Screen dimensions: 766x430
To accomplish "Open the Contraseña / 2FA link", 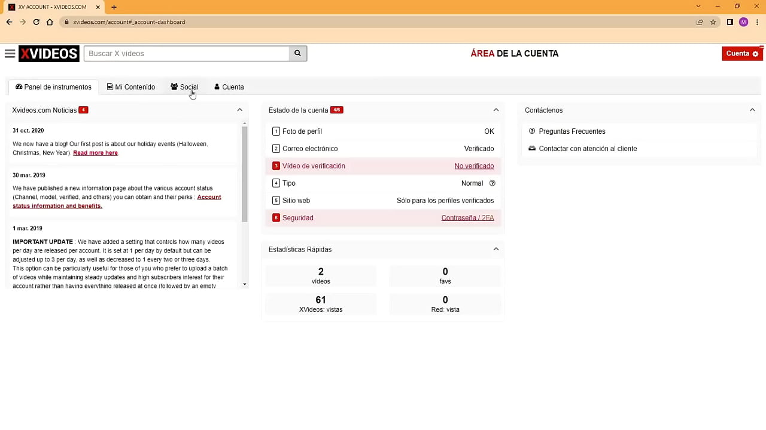I will point(467,218).
